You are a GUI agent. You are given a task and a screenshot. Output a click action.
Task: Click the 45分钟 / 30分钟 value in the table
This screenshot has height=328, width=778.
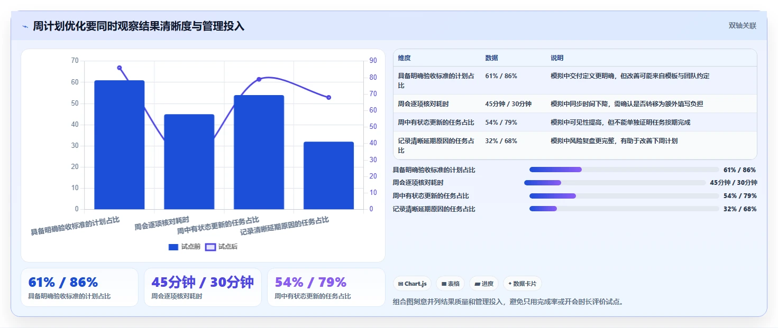(508, 104)
